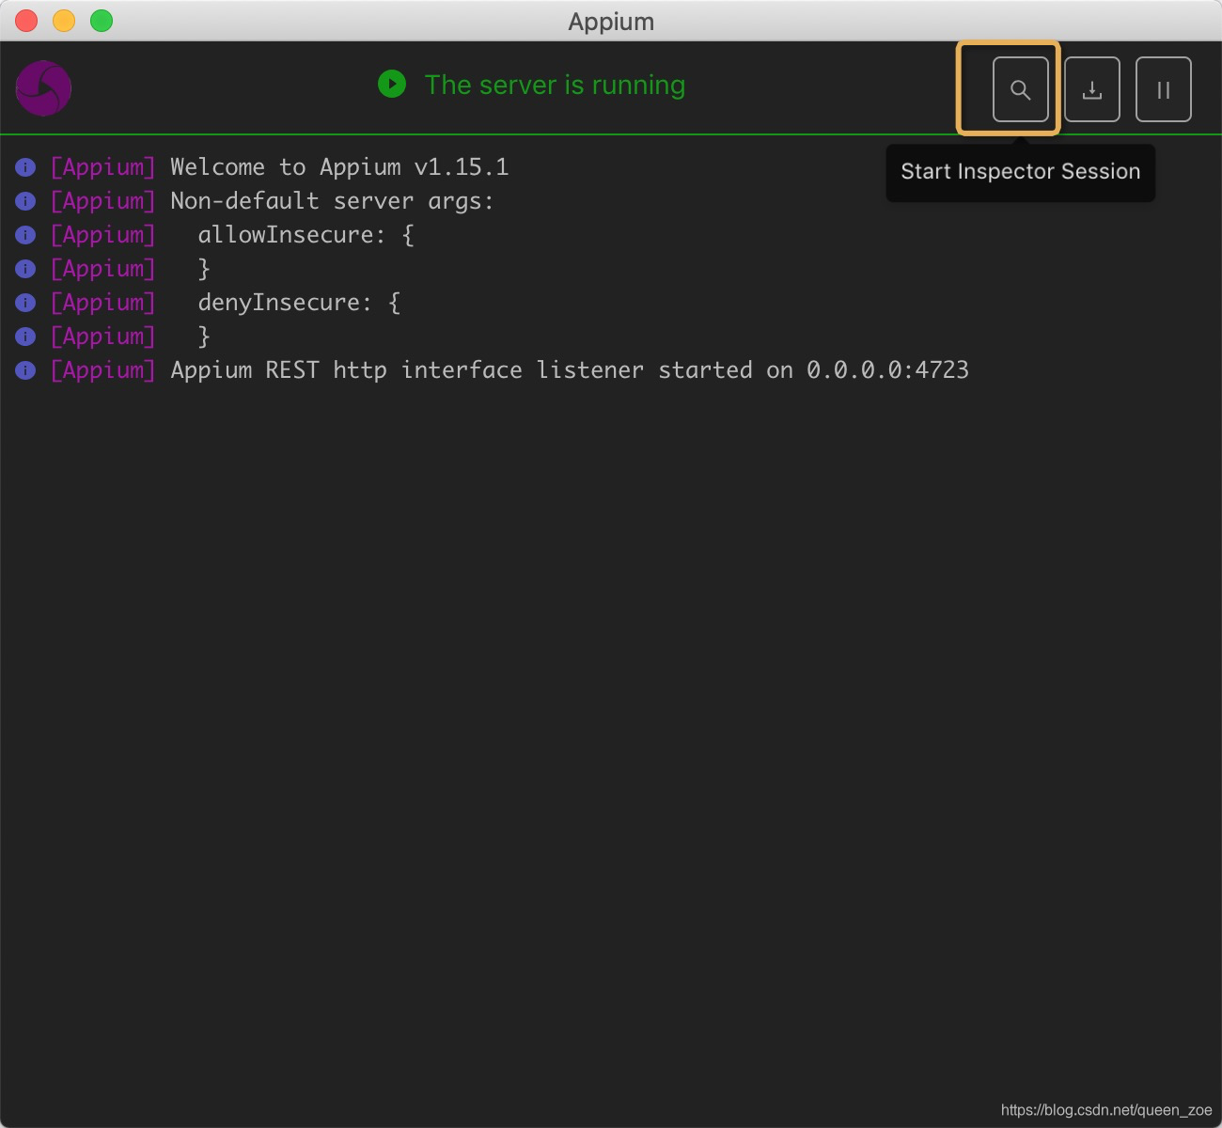
Task: Click the info icon on the allowInsecure line
Action: click(25, 235)
